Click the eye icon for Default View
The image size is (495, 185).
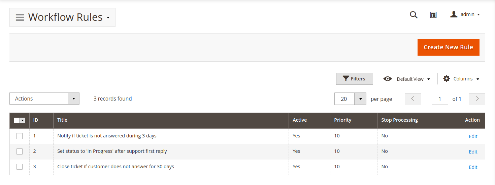point(388,79)
